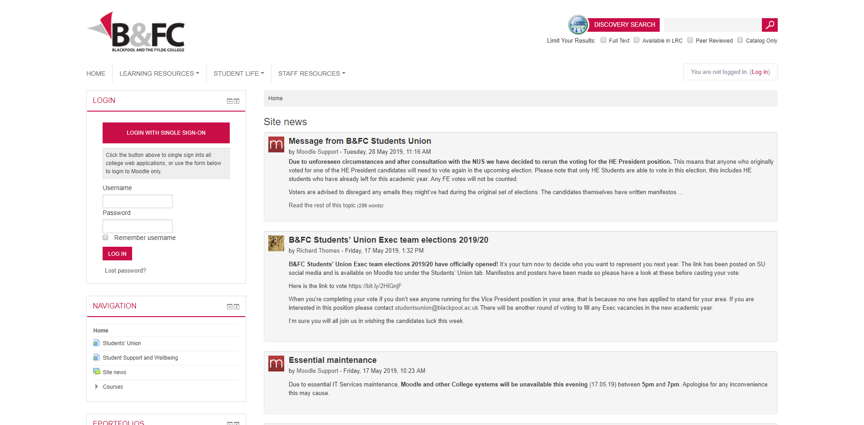The height and width of the screenshot is (425, 864).
Task: Enable the Peer Reviewed filter checkbox
Action: 690,40
